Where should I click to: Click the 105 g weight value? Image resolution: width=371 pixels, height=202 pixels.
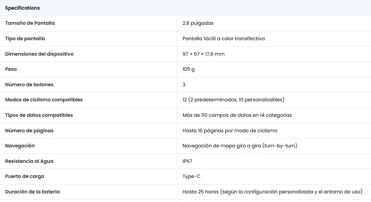(188, 69)
